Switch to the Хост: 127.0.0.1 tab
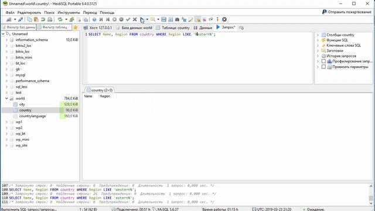 pos(98,28)
